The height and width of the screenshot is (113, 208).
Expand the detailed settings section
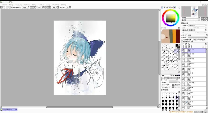tap(162, 90)
